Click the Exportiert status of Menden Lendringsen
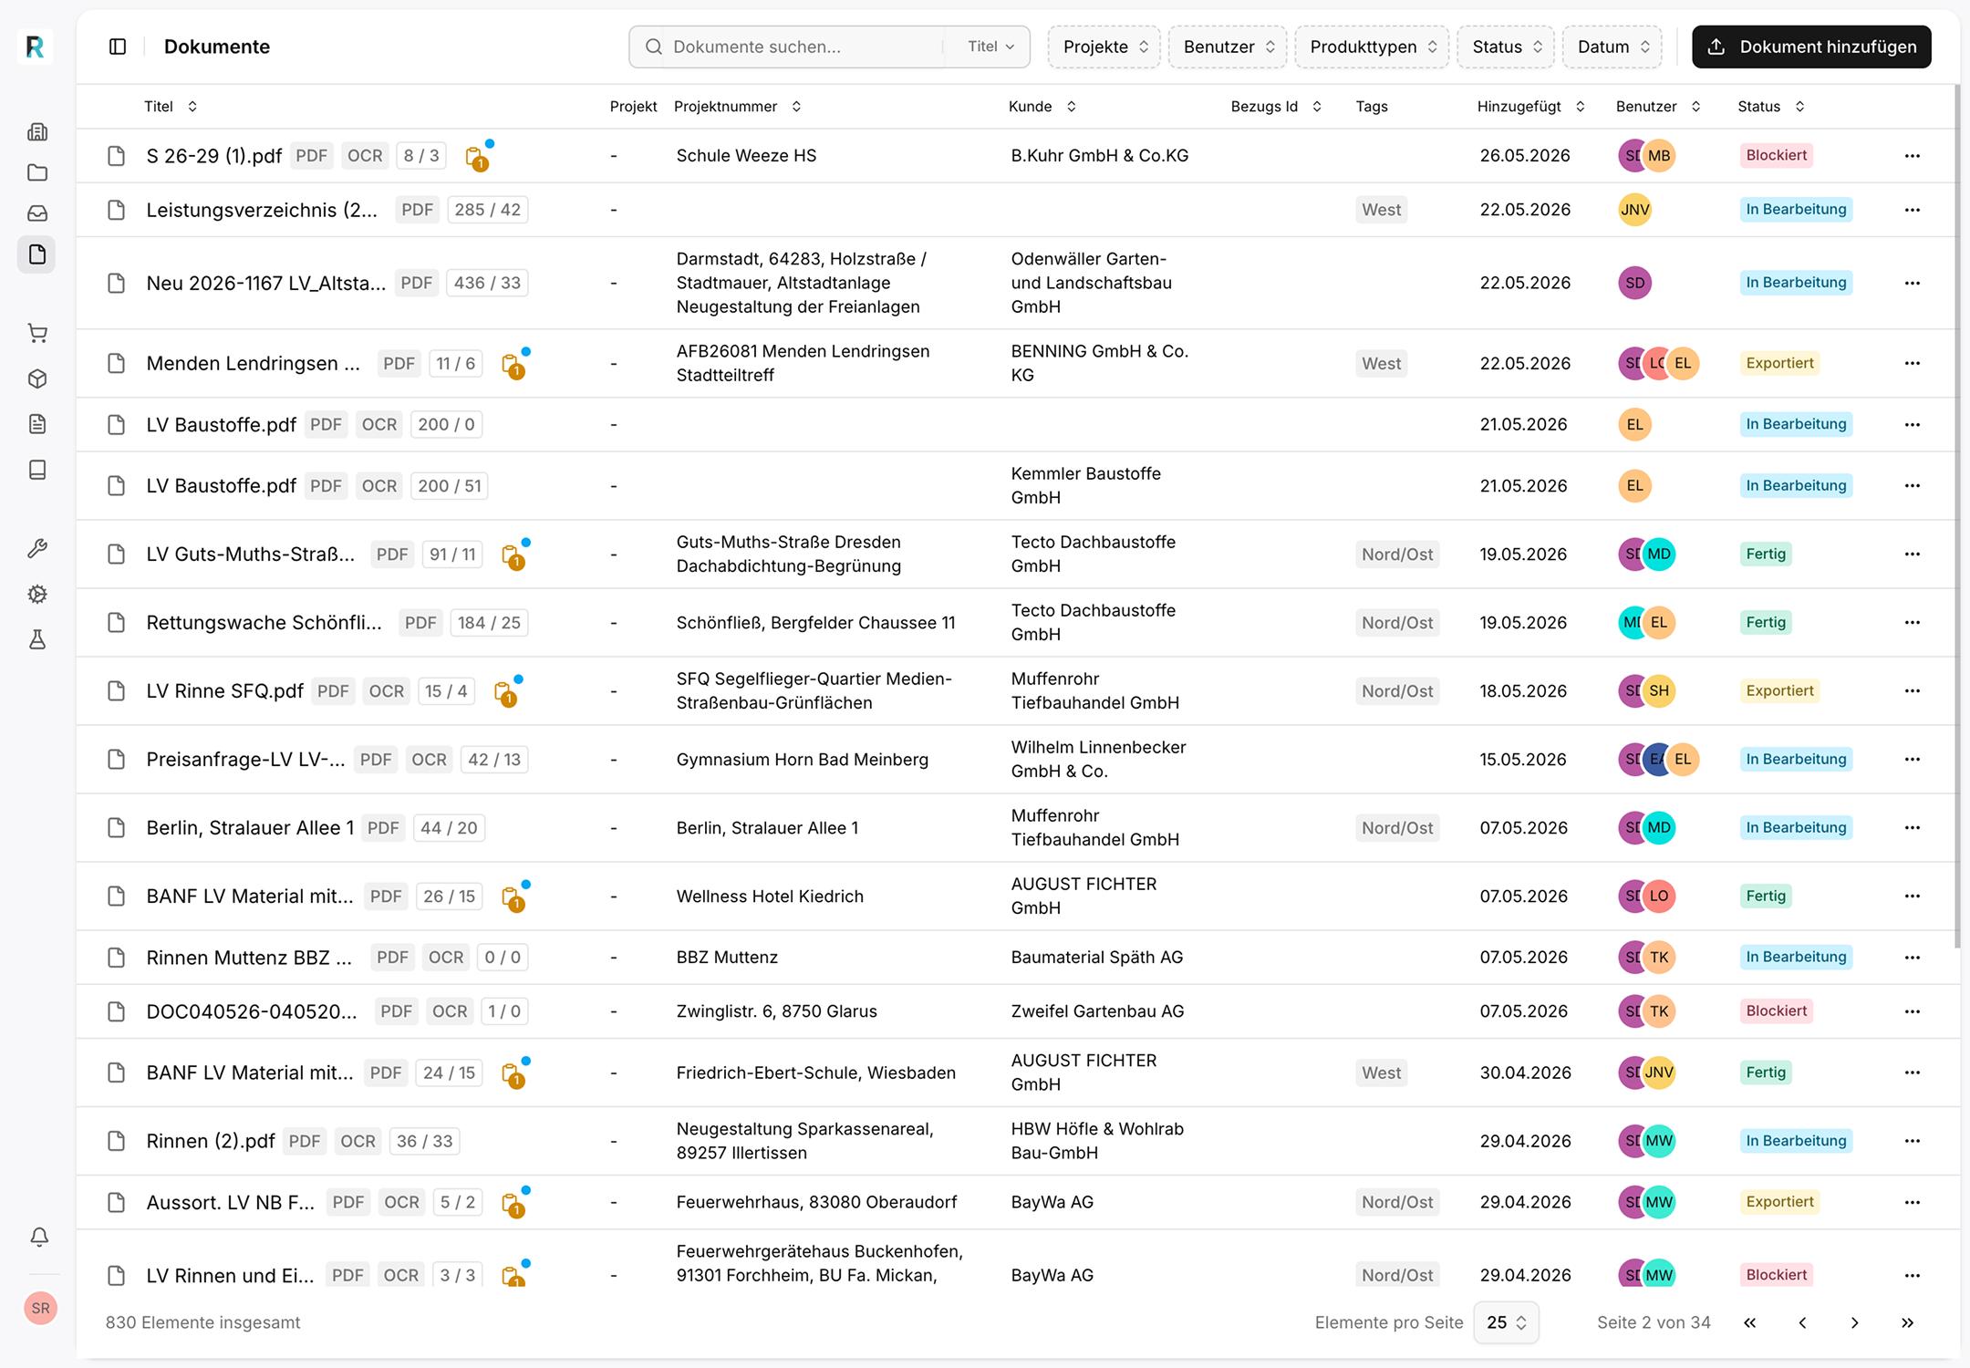The image size is (1970, 1368). [x=1779, y=363]
